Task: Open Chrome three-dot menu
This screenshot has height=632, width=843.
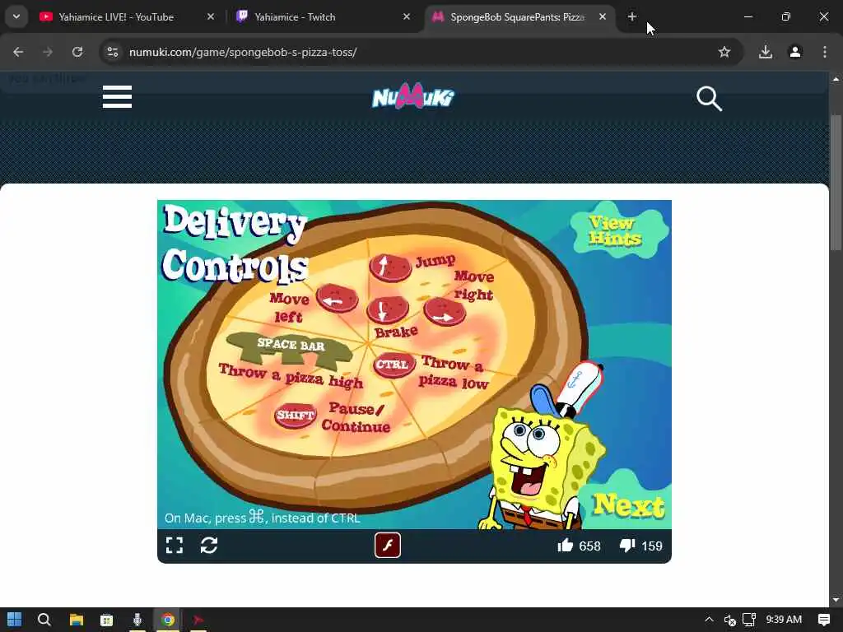Action: coord(825,52)
